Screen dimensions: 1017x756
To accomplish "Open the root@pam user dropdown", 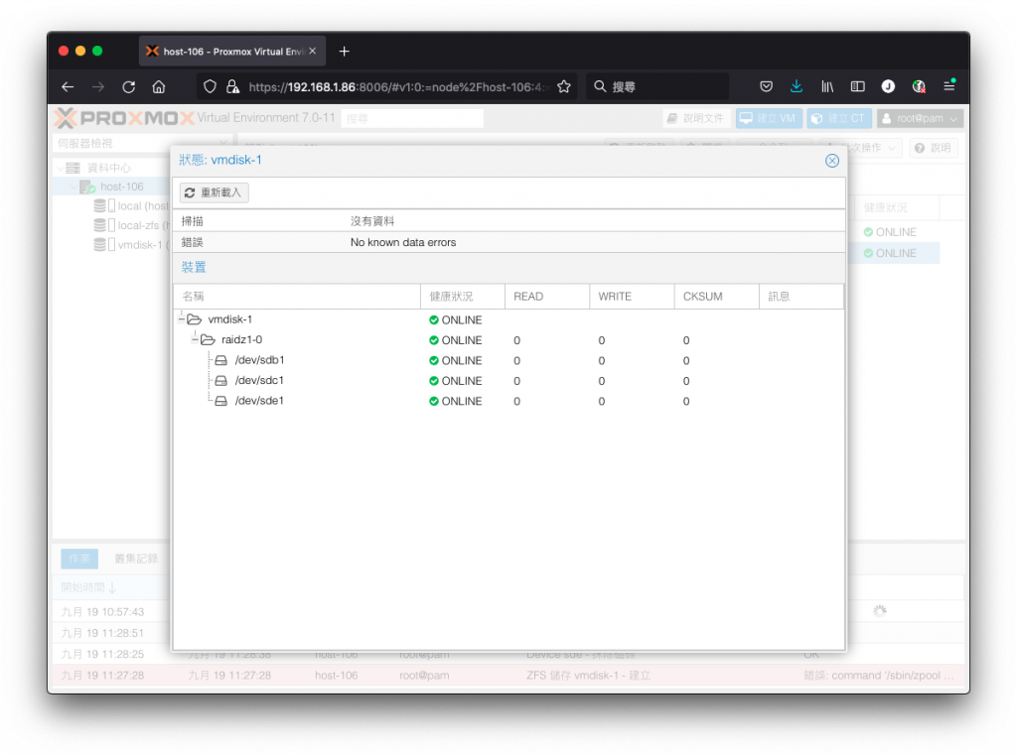I will click(920, 118).
